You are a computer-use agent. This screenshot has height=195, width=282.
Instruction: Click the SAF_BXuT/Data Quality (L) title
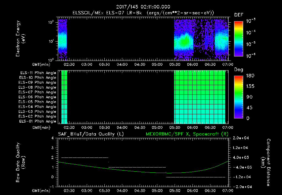(x=91, y=134)
